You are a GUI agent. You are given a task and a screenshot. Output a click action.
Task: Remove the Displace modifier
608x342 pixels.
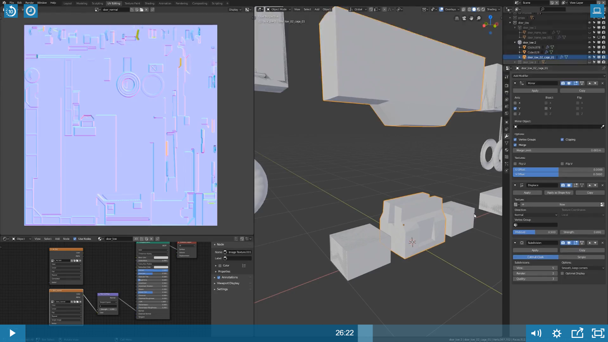tap(602, 185)
